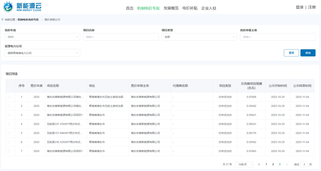Expand the 项目类型 dropdown showing 全部
The height and width of the screenshot is (171, 321).
[199, 37]
